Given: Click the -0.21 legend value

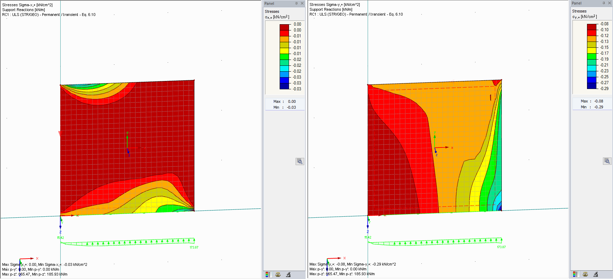Looking at the screenshot, I should (604, 65).
